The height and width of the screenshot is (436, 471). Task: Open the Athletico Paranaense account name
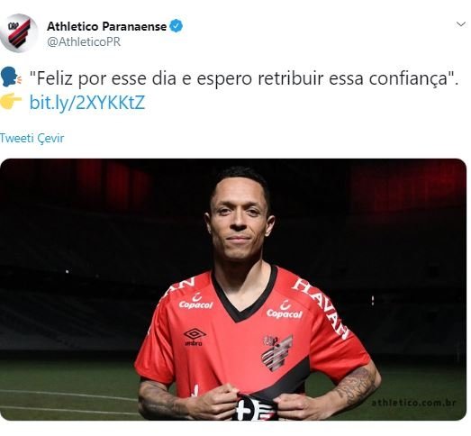click(106, 26)
